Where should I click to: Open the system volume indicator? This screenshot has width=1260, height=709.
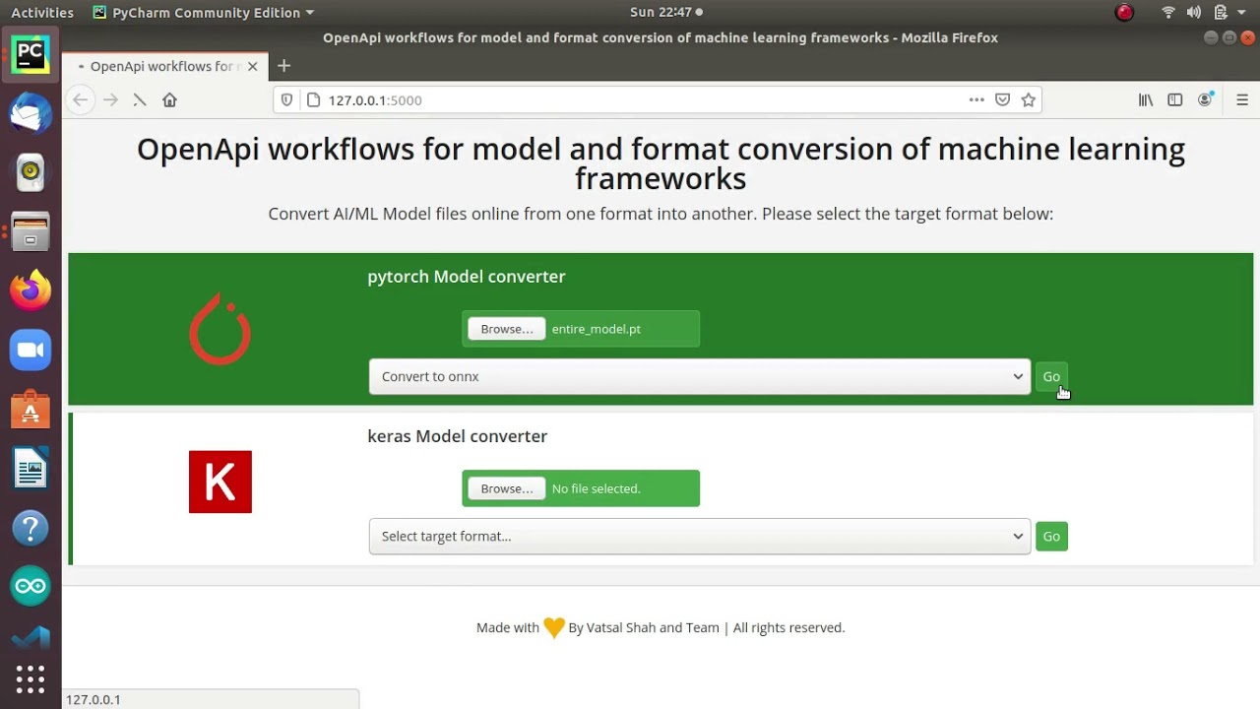pos(1194,13)
